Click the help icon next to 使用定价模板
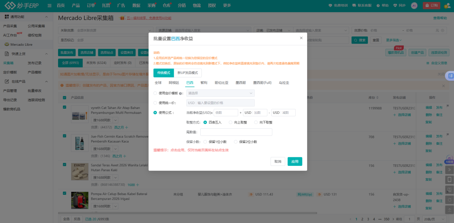454x223 pixels. point(180,93)
